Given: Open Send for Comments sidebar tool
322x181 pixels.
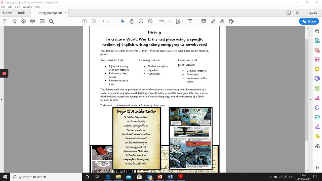Looking at the screenshot, I should point(317,136).
